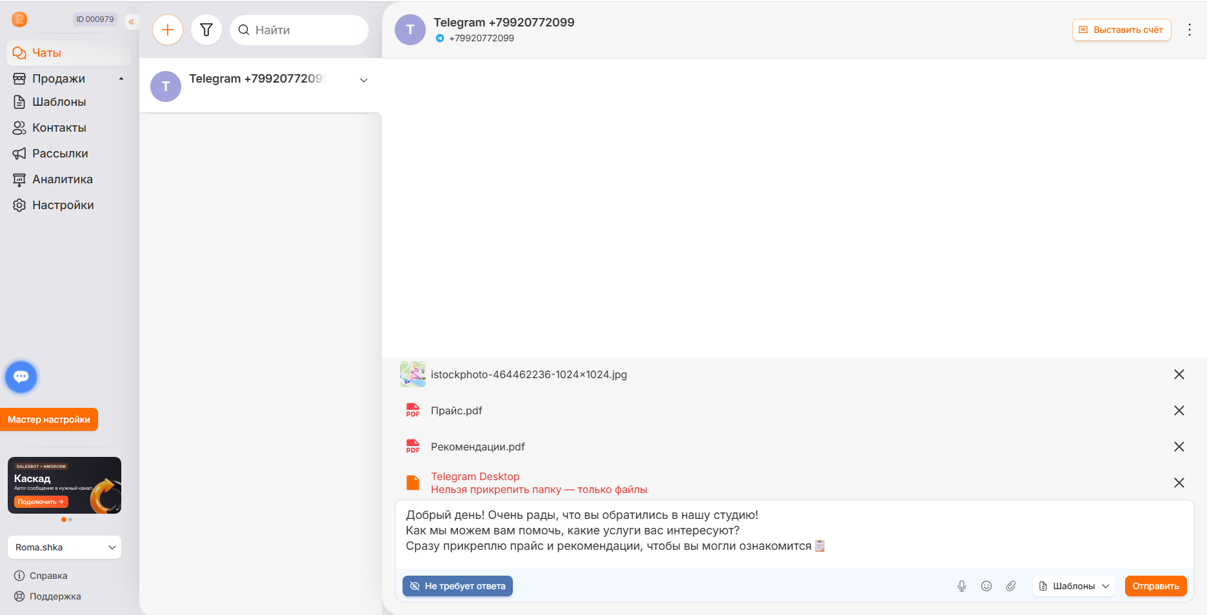Remove the Рекомендации.pdf attachment

1179,447
